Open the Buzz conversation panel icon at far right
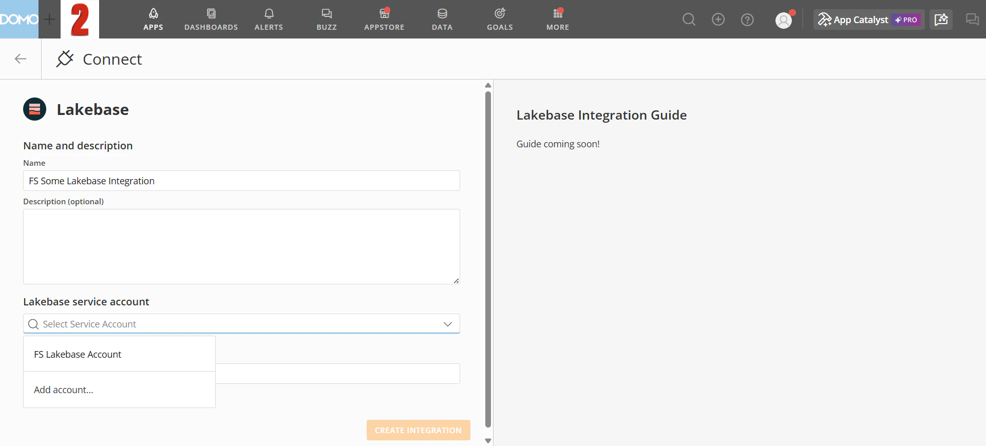 (x=972, y=20)
